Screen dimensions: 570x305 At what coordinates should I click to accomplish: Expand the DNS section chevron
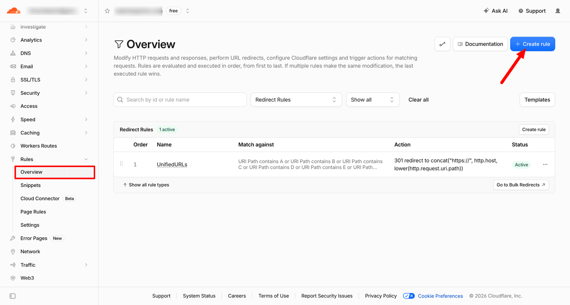coord(86,53)
